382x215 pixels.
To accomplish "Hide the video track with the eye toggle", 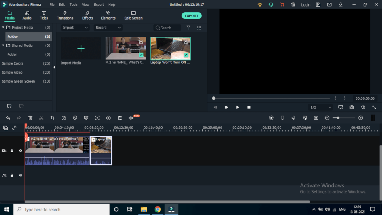I will pos(20,150).
